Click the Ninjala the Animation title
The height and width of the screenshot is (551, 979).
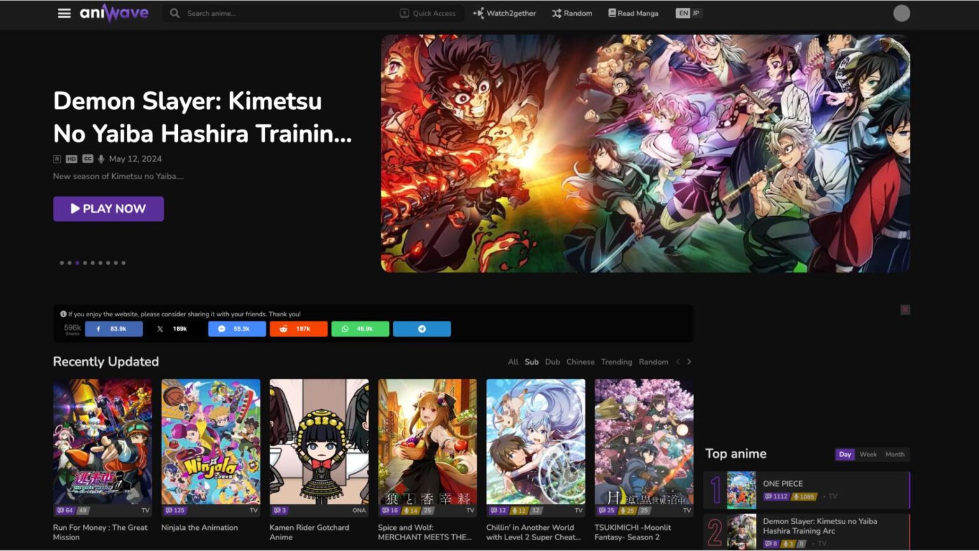tap(199, 527)
